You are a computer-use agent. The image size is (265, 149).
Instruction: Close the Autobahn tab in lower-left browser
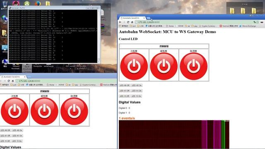pos(25,77)
